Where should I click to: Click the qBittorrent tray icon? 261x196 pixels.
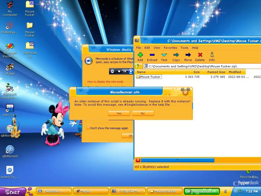236,191
